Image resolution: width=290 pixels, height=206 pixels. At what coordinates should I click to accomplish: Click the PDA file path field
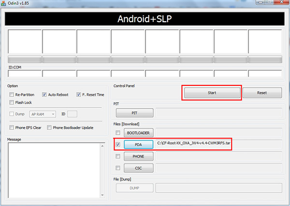pyautogui.click(x=219, y=144)
